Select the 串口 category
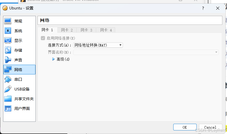Viewport: 227px width, 134px height. pos(19,79)
